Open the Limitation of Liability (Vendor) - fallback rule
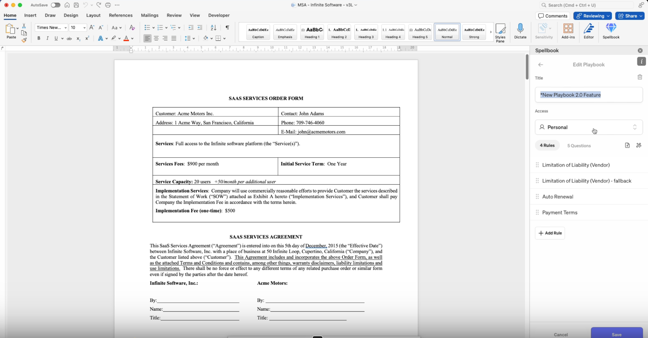Screen dimensions: 648x338 point(589,181)
